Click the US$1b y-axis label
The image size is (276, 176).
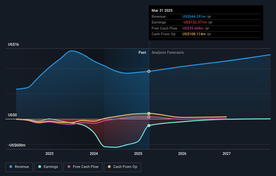click(x=13, y=44)
